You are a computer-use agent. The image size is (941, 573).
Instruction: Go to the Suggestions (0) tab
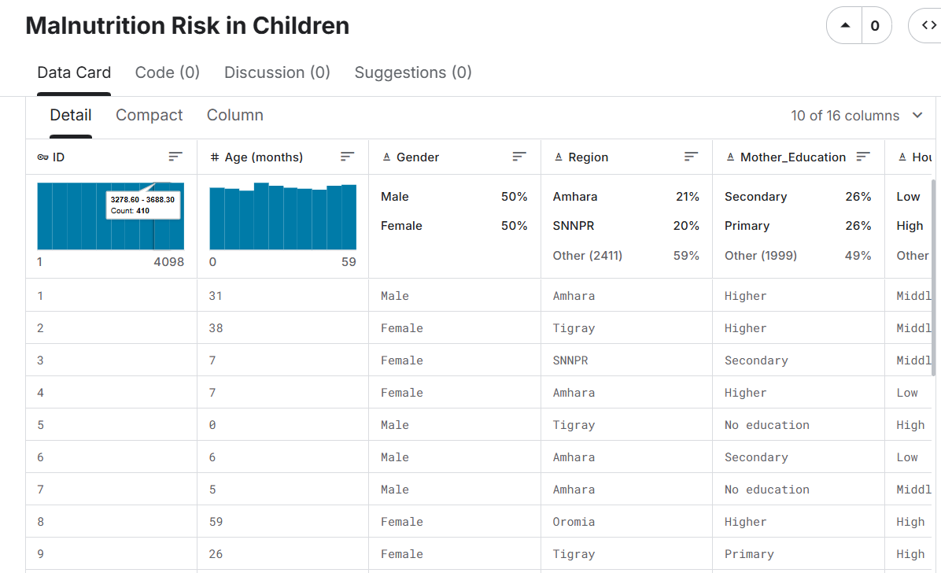413,72
